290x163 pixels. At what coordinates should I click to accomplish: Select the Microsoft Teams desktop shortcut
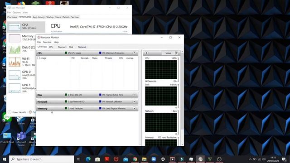[x=21, y=139]
